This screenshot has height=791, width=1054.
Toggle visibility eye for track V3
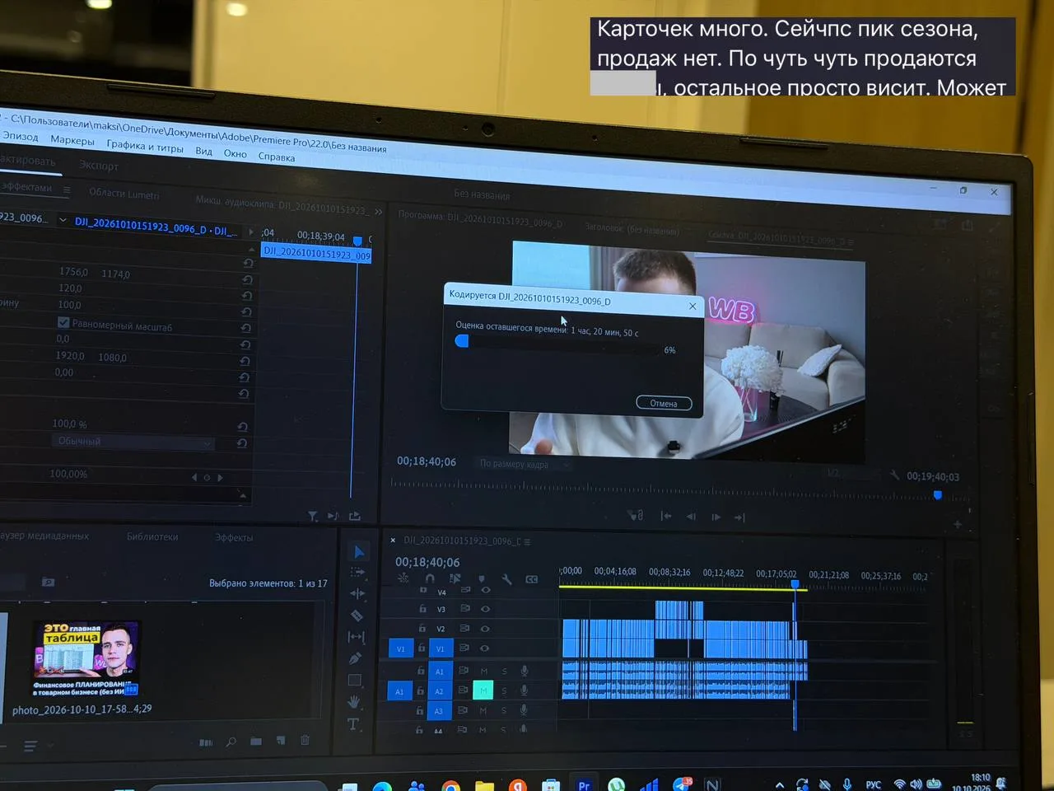click(485, 609)
